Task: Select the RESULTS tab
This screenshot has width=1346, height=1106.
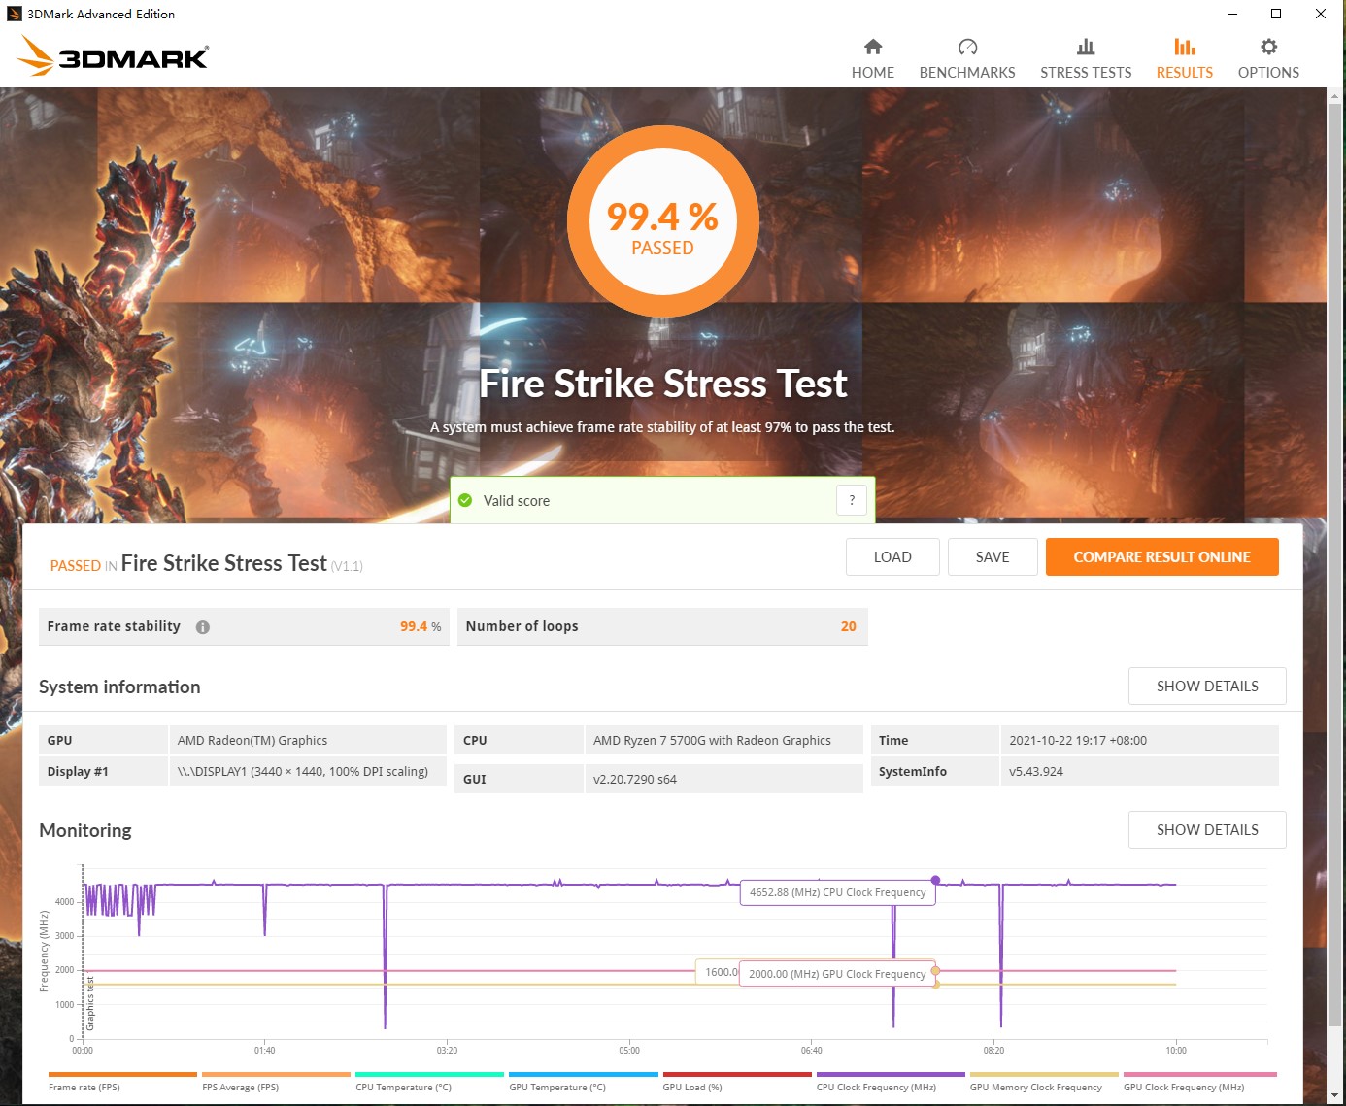Action: 1184,59
